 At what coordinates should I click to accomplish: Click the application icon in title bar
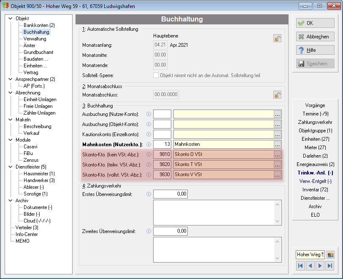[x=5, y=6]
